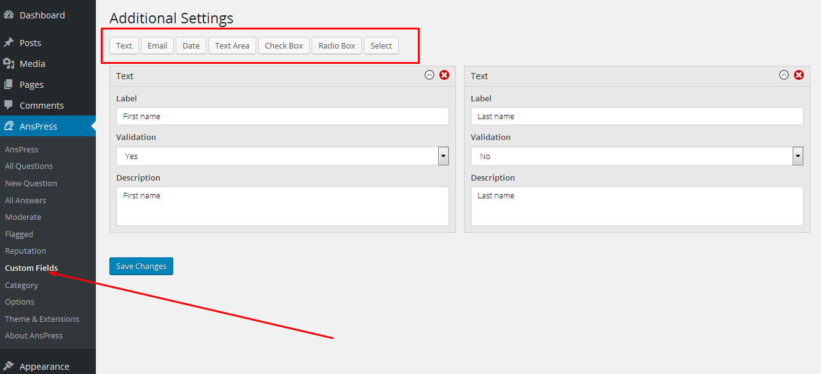Click the Media icon in sidebar
This screenshot has width=821, height=374.
[9, 64]
